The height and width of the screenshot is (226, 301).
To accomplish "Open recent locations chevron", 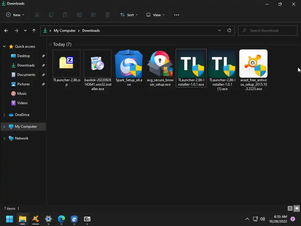I will tap(25, 31).
